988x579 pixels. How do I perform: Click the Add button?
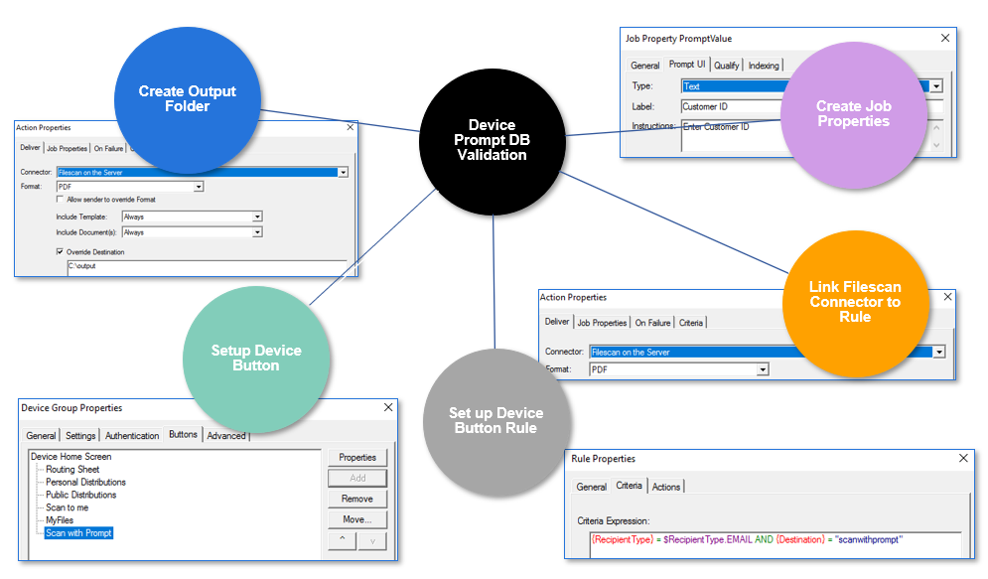(x=357, y=478)
